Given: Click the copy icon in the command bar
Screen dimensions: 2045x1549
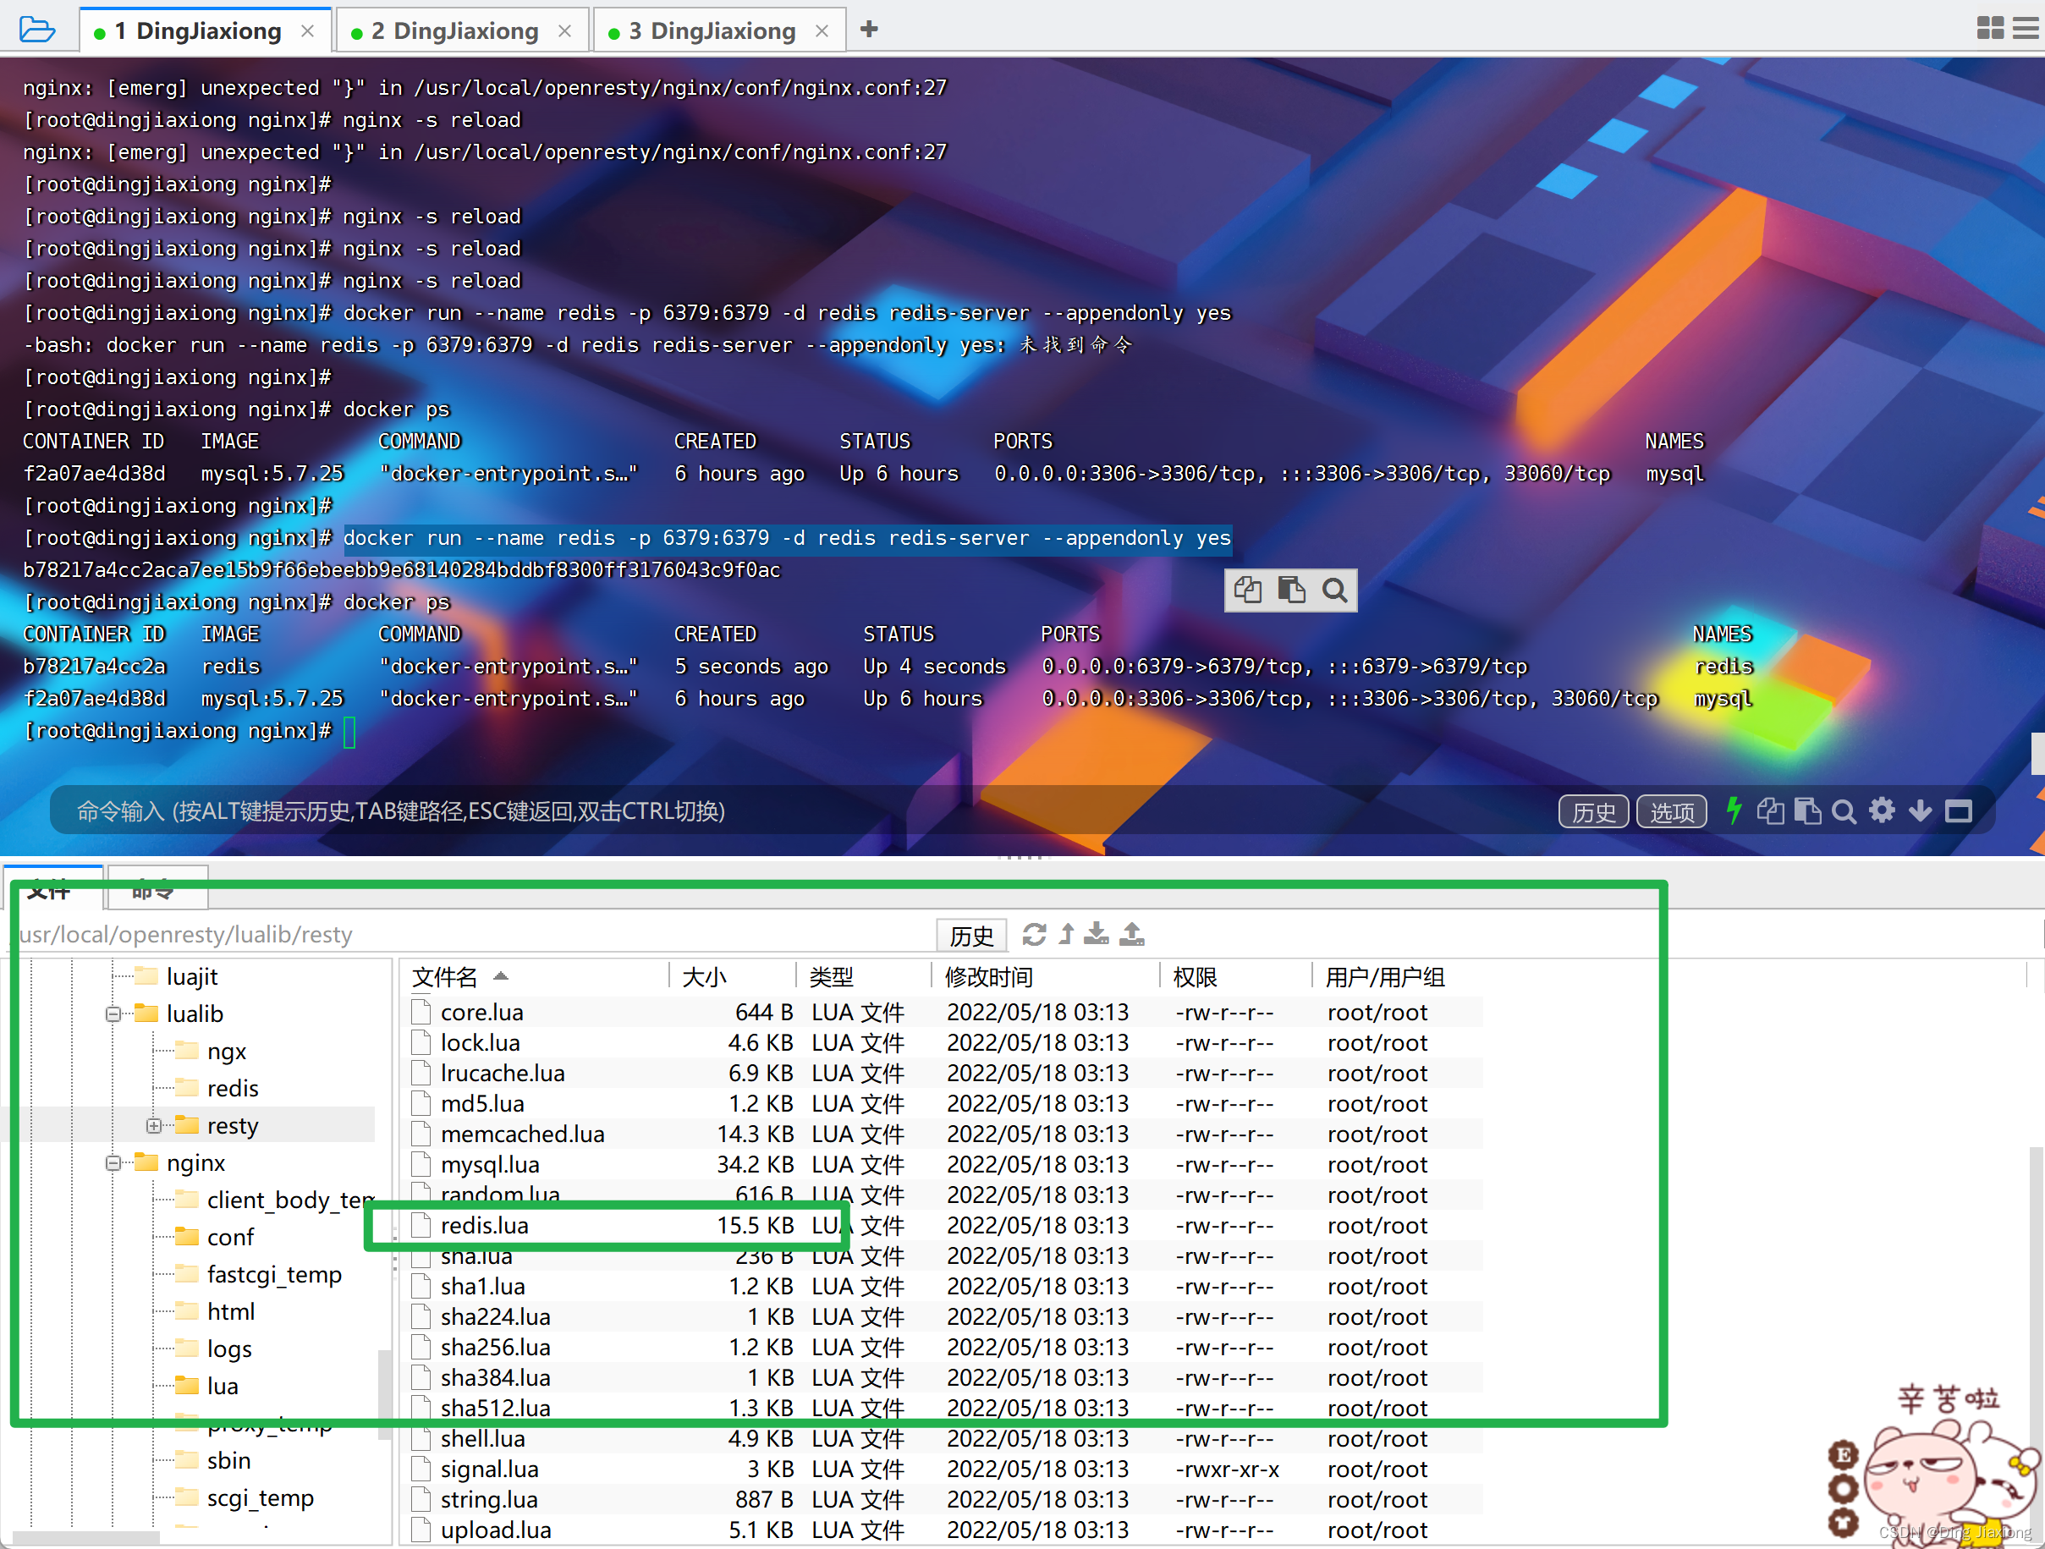Looking at the screenshot, I should [x=1770, y=811].
